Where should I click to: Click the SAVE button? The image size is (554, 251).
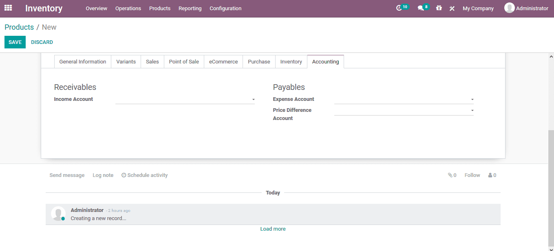(15, 42)
